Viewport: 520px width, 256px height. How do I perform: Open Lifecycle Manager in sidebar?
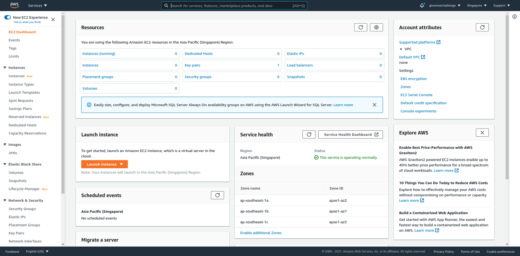coord(24,189)
